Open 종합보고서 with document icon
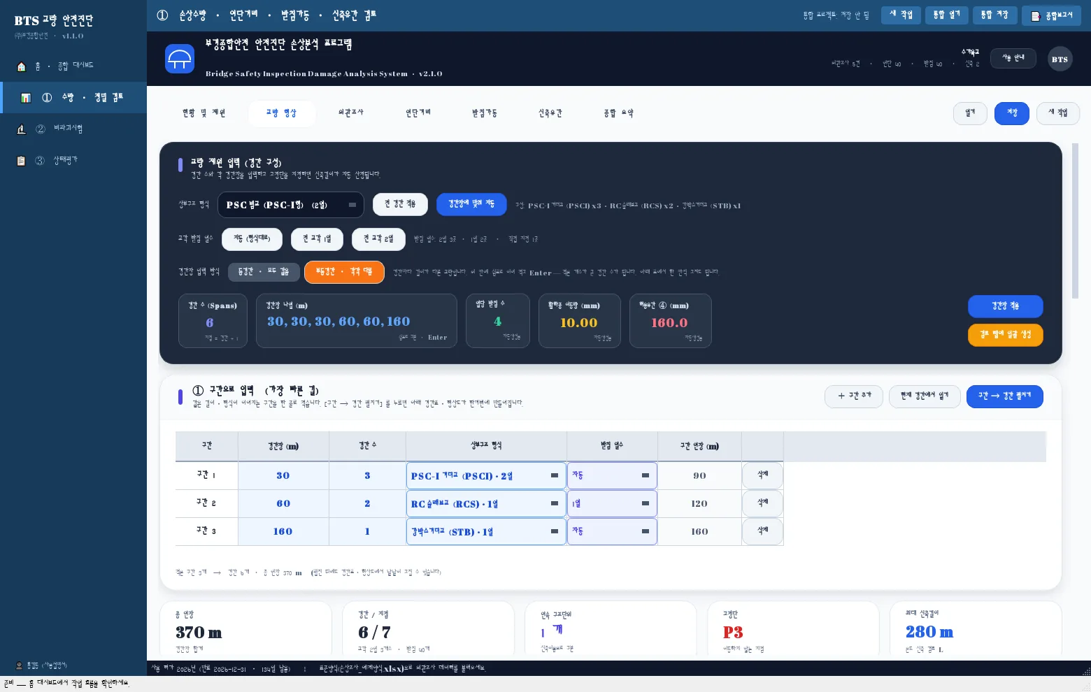 click(x=1051, y=15)
